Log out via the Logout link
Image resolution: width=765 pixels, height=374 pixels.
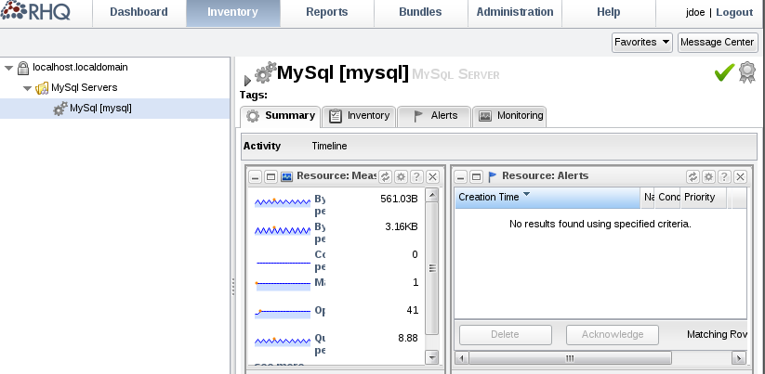(734, 12)
